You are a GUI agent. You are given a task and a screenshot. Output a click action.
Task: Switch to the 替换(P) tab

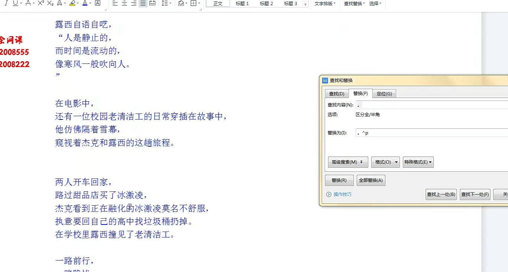[360, 93]
